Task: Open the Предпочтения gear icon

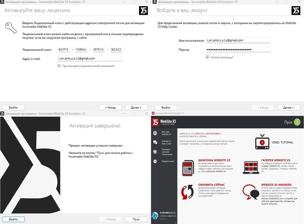Action: pyautogui.click(x=155, y=161)
